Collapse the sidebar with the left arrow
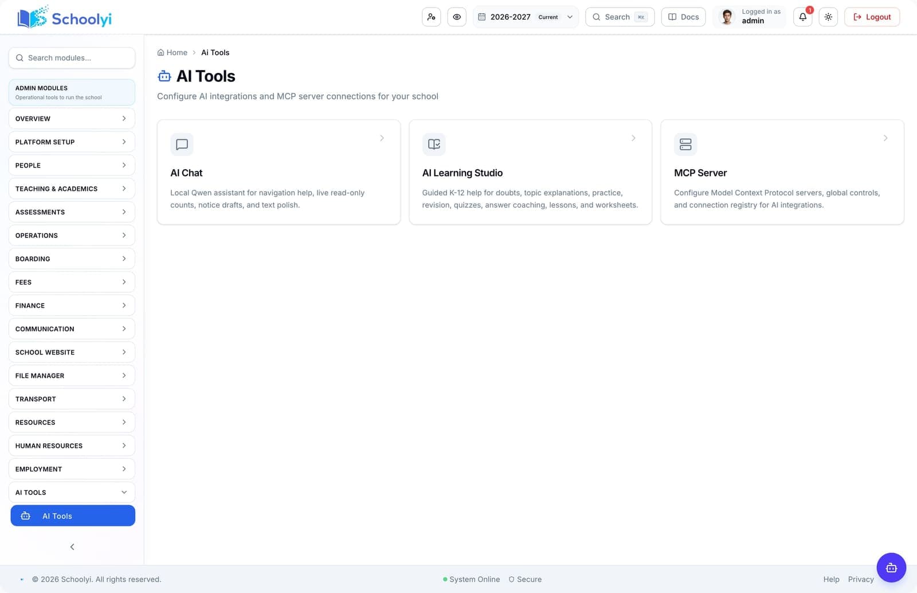Image resolution: width=917 pixels, height=593 pixels. 72,547
